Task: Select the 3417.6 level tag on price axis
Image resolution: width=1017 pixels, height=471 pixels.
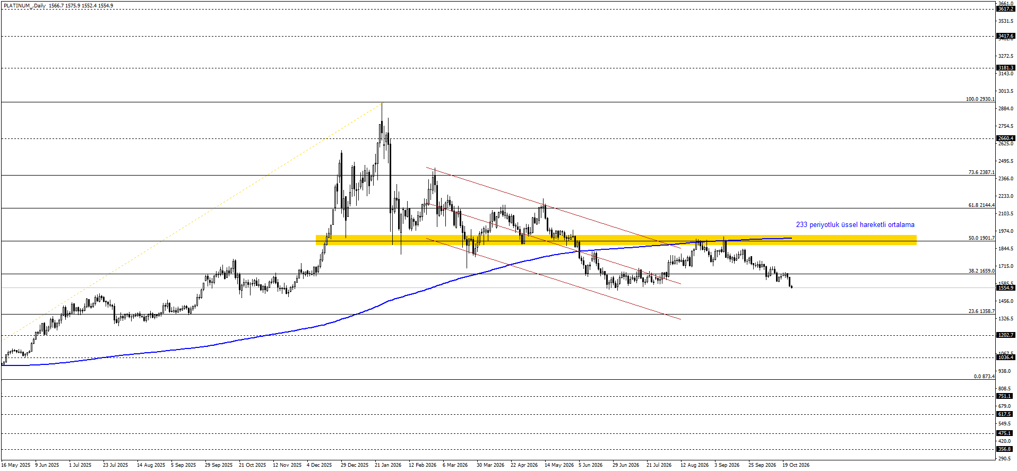Action: [x=1006, y=36]
